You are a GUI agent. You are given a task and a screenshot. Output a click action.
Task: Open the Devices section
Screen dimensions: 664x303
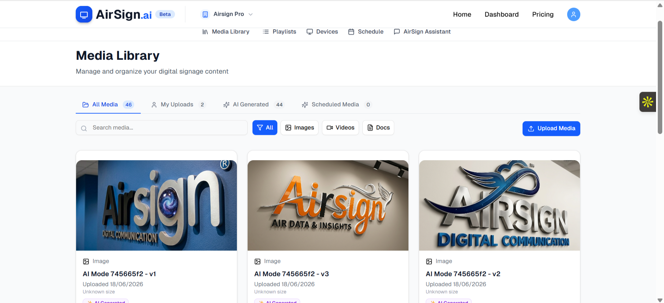[322, 32]
